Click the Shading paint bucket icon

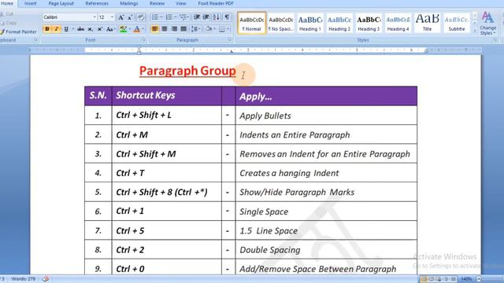[209, 29]
